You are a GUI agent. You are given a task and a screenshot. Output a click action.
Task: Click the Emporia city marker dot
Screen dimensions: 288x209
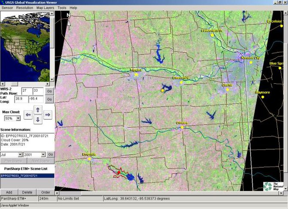click(89, 159)
